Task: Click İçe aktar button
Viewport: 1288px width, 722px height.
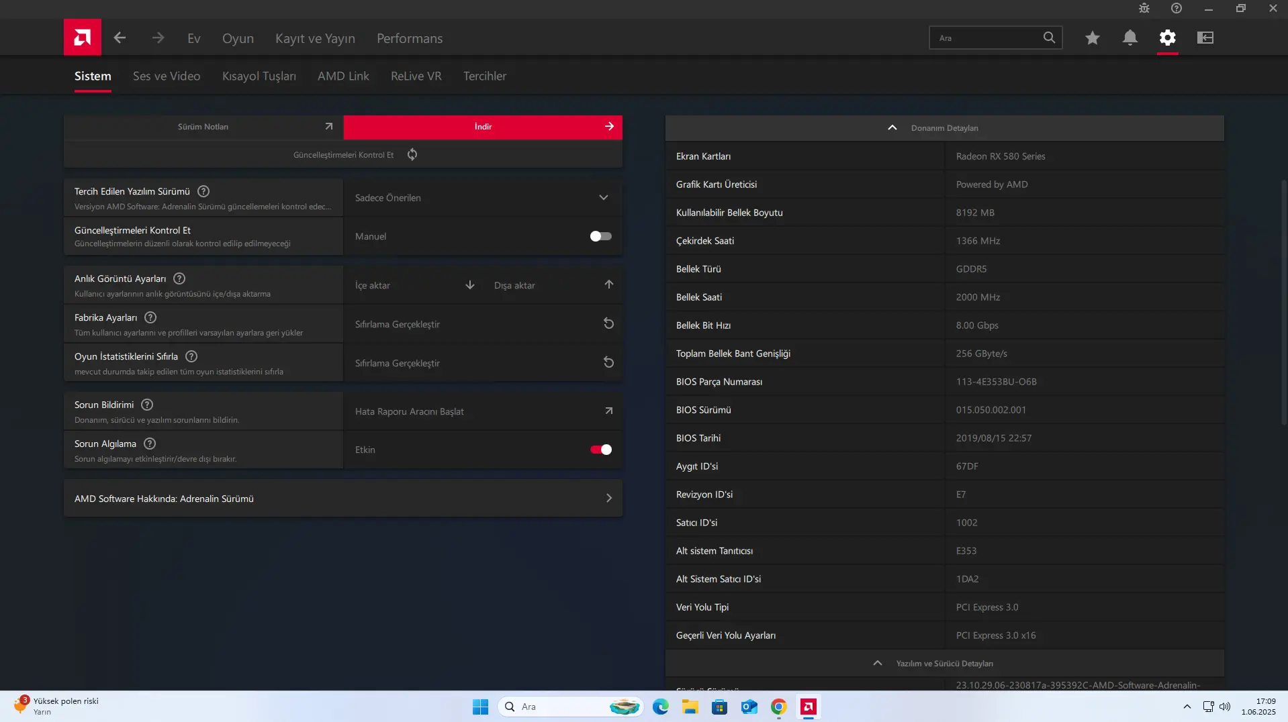Action: 413,285
